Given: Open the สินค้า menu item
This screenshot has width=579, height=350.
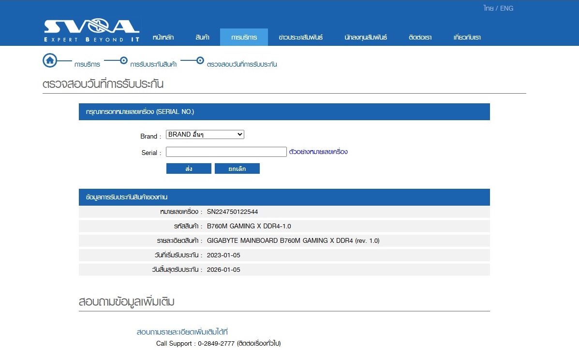Looking at the screenshot, I should (x=202, y=37).
